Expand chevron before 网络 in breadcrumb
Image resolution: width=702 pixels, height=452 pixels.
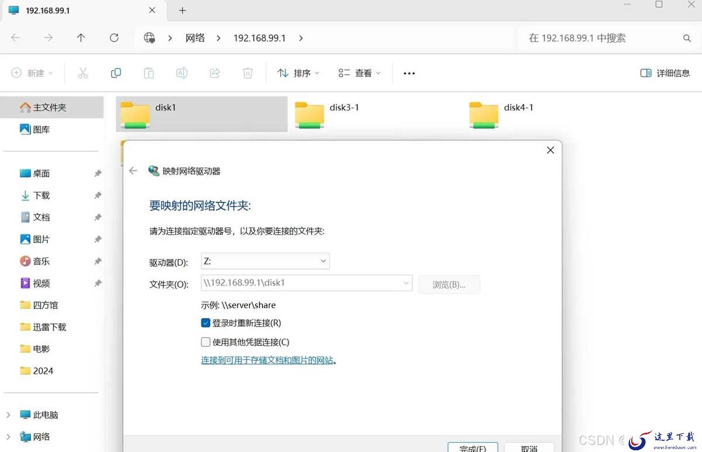pos(170,38)
